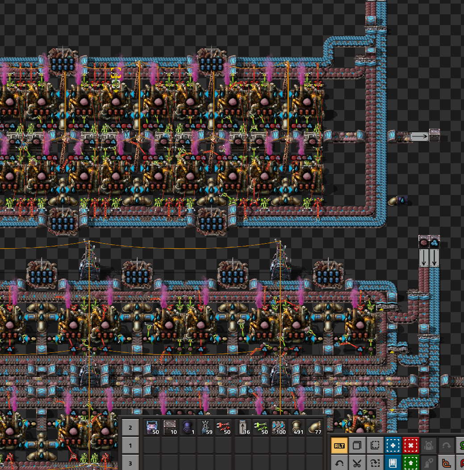Viewport: 464px width, 470px height.
Task: Select the substation slot with count 59
Action: pos(206,428)
